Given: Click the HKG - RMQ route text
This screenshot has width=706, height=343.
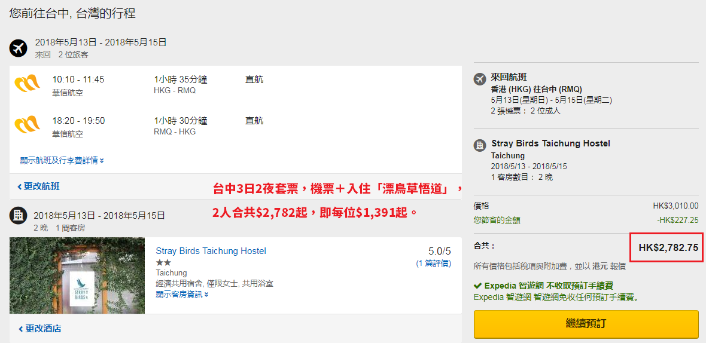Looking at the screenshot, I should (x=175, y=91).
